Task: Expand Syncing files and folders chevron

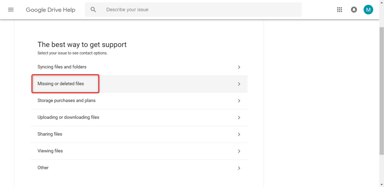Action: click(x=239, y=67)
